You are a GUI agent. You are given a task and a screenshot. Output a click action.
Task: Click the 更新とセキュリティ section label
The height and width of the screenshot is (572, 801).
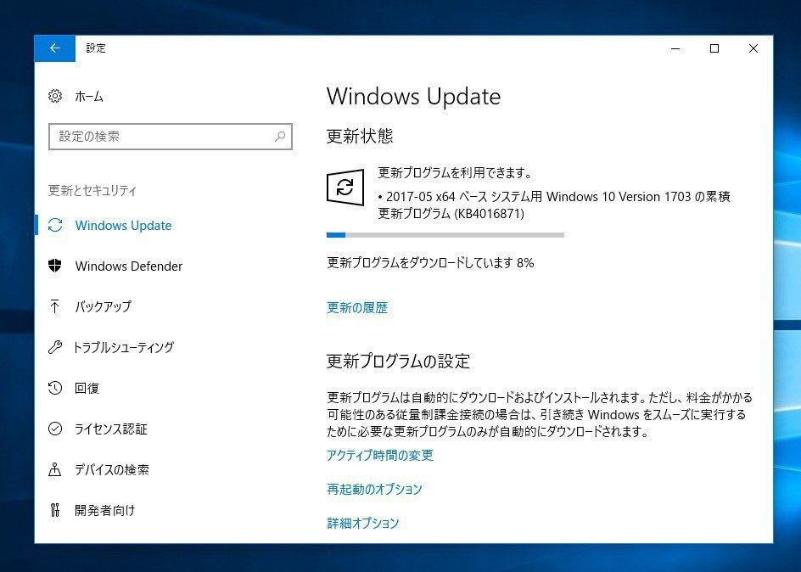tap(92, 190)
